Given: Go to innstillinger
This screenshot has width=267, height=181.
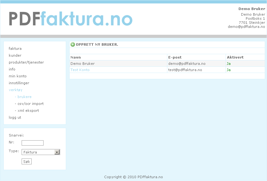Looking at the screenshot, I should pos(19,83).
